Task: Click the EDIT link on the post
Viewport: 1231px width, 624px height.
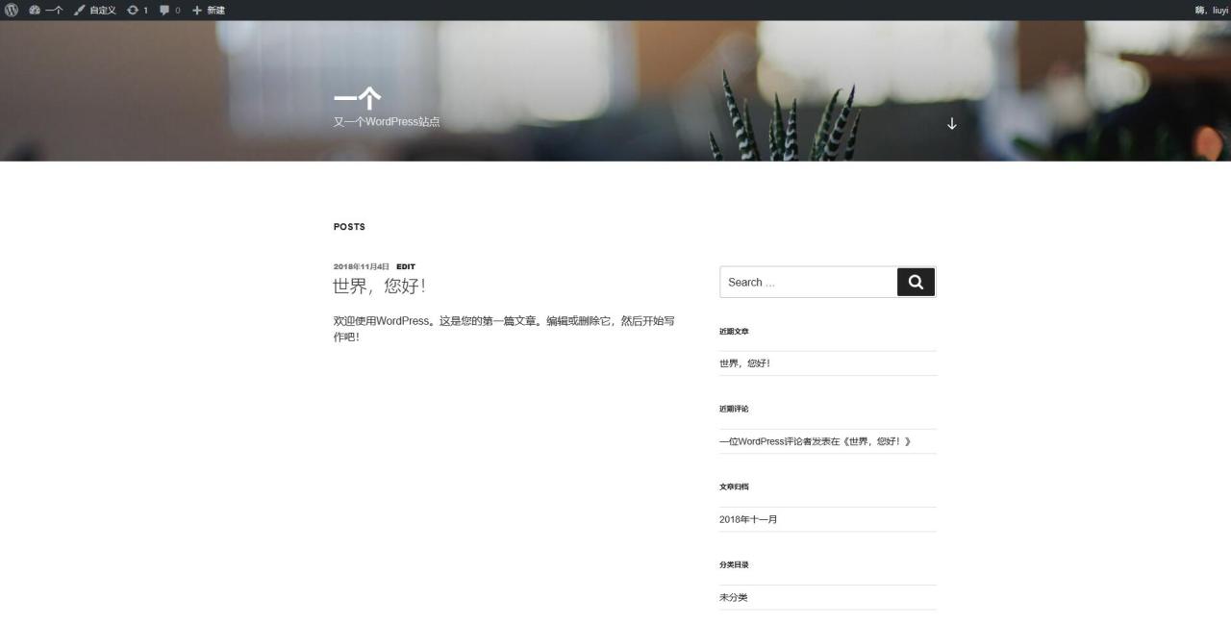Action: 406,266
